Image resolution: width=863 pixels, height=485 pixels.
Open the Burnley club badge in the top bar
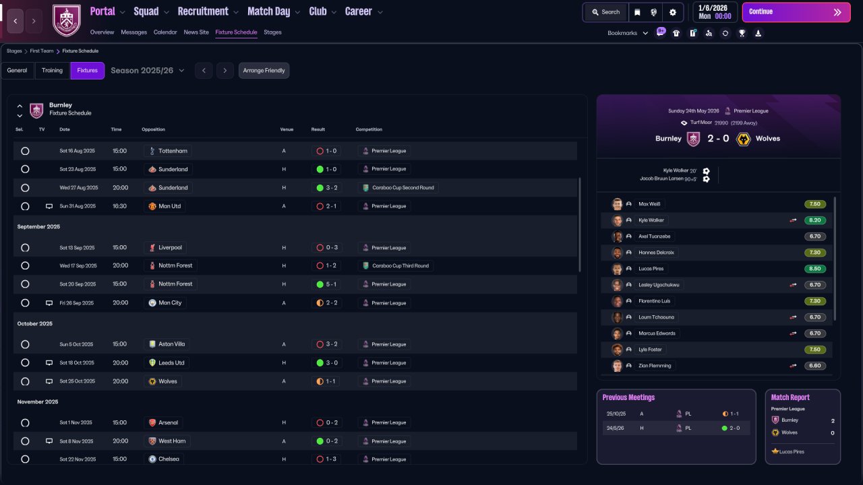(x=66, y=21)
